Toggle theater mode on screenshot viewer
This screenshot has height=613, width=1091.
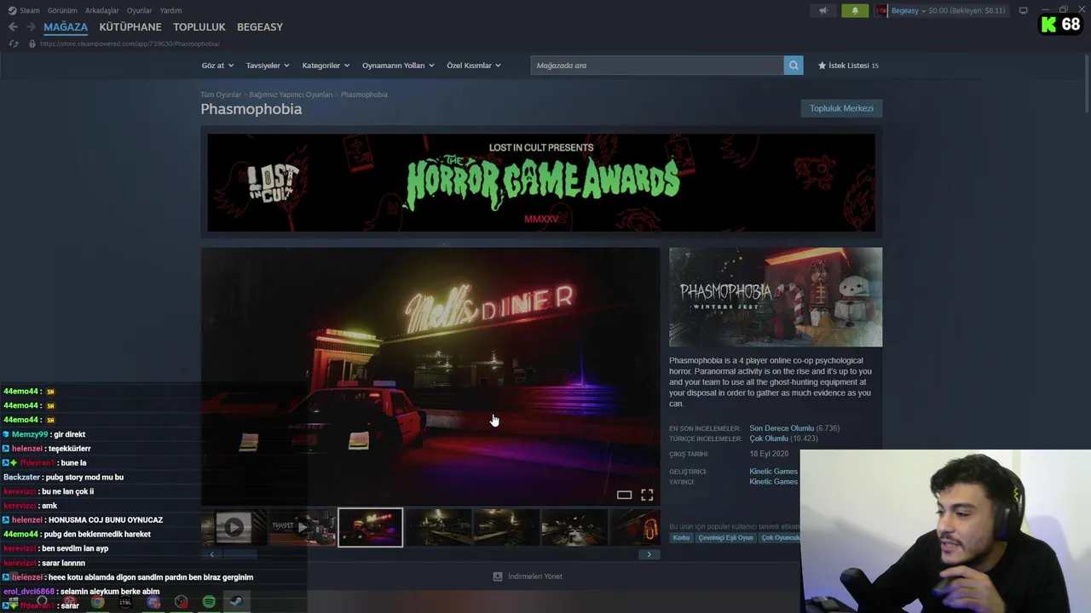tap(624, 495)
